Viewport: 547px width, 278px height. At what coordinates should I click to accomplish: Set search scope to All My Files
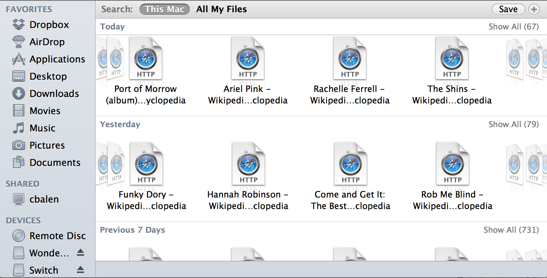point(221,9)
